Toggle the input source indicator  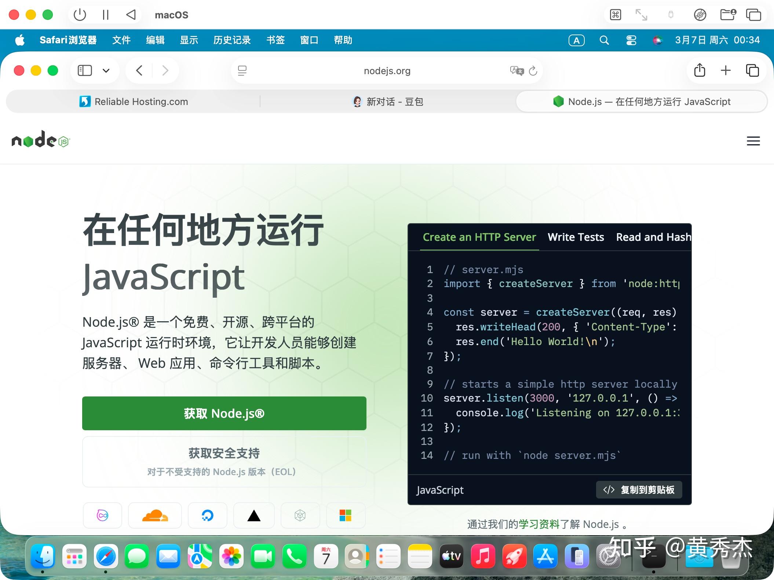click(576, 40)
